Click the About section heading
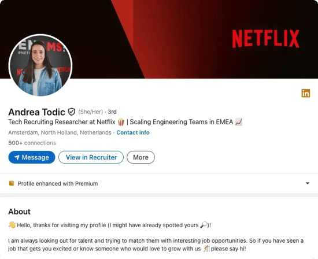The image size is (318, 259). pyautogui.click(x=20, y=212)
